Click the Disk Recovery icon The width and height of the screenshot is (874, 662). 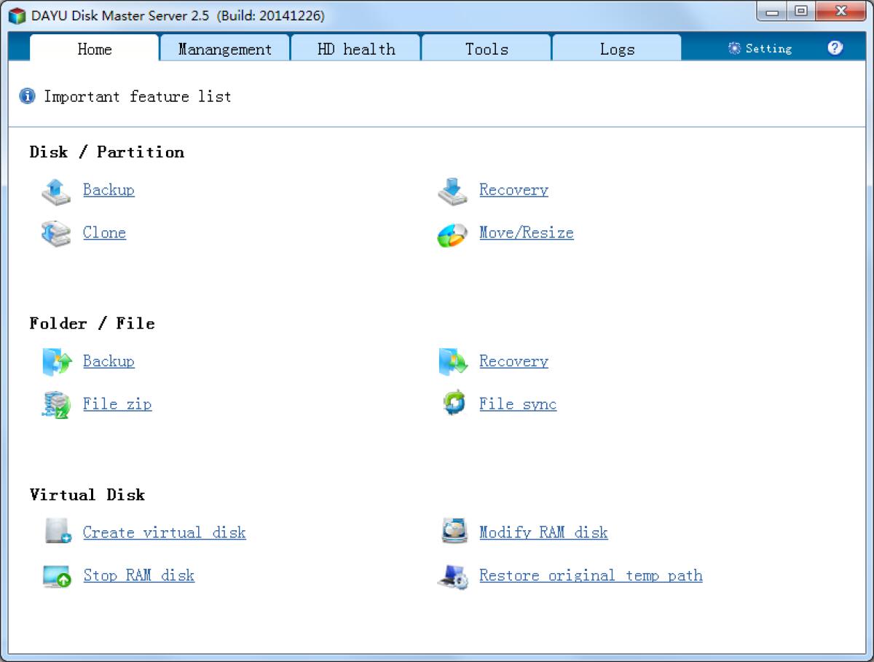click(453, 190)
